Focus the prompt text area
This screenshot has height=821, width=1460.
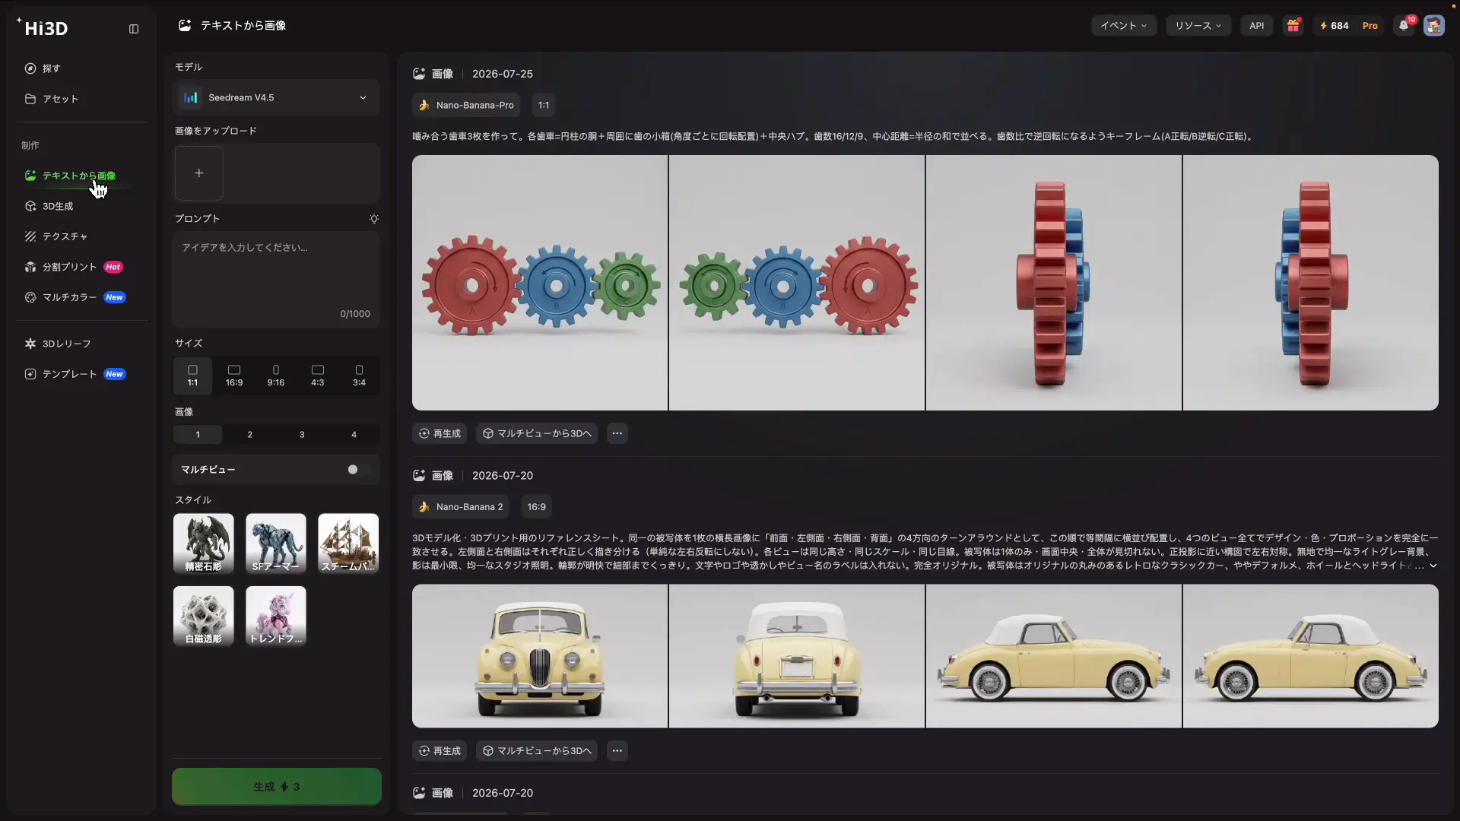point(276,280)
